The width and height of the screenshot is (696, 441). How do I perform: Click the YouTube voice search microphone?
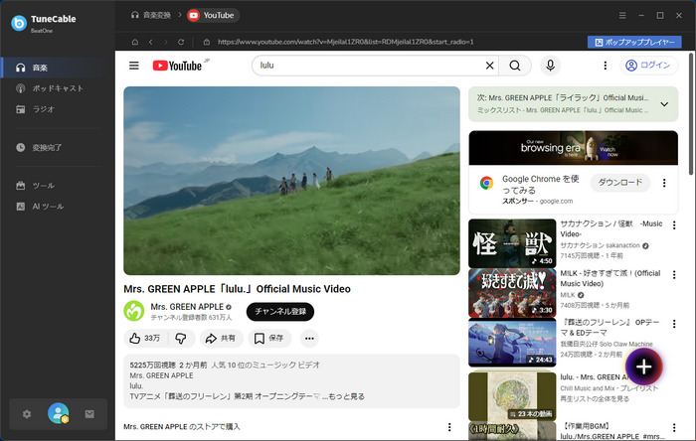click(x=550, y=66)
